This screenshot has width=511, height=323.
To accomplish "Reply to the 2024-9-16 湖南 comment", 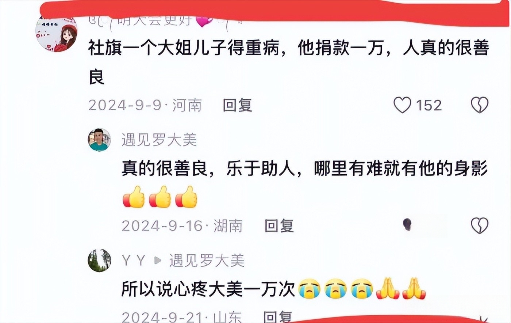I will coord(279,225).
